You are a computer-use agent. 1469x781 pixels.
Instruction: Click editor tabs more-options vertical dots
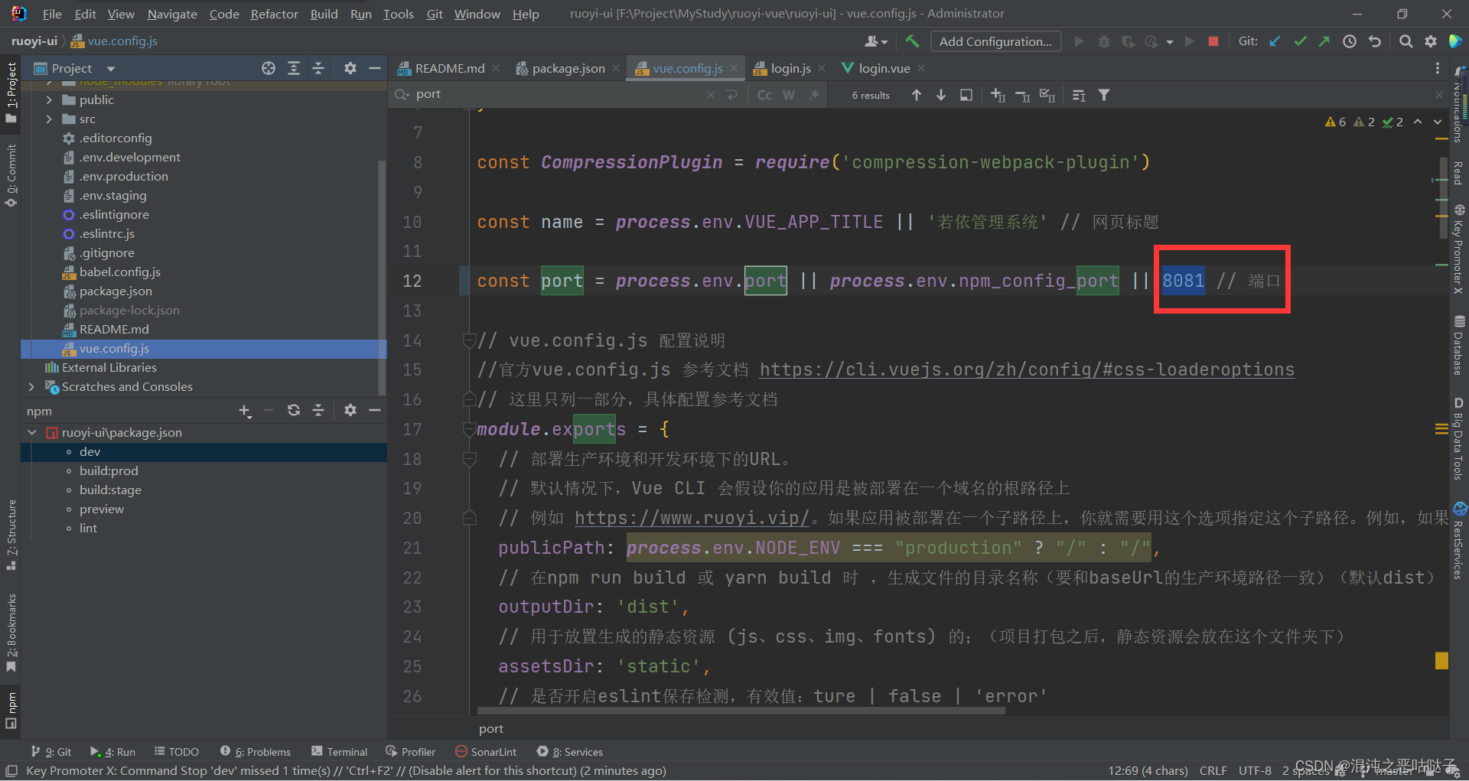click(1438, 68)
